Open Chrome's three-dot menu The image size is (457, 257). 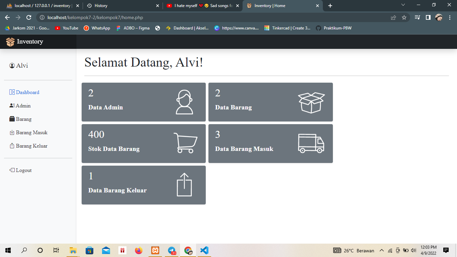pos(450,17)
